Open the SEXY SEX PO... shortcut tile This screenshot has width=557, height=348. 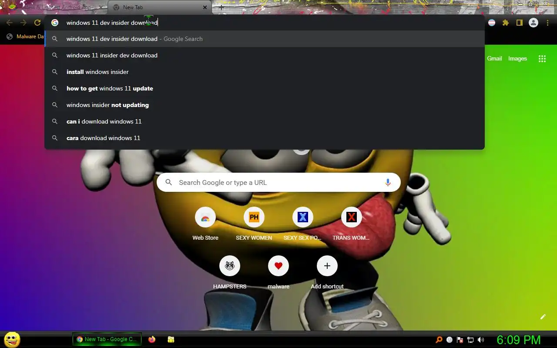tap(303, 224)
